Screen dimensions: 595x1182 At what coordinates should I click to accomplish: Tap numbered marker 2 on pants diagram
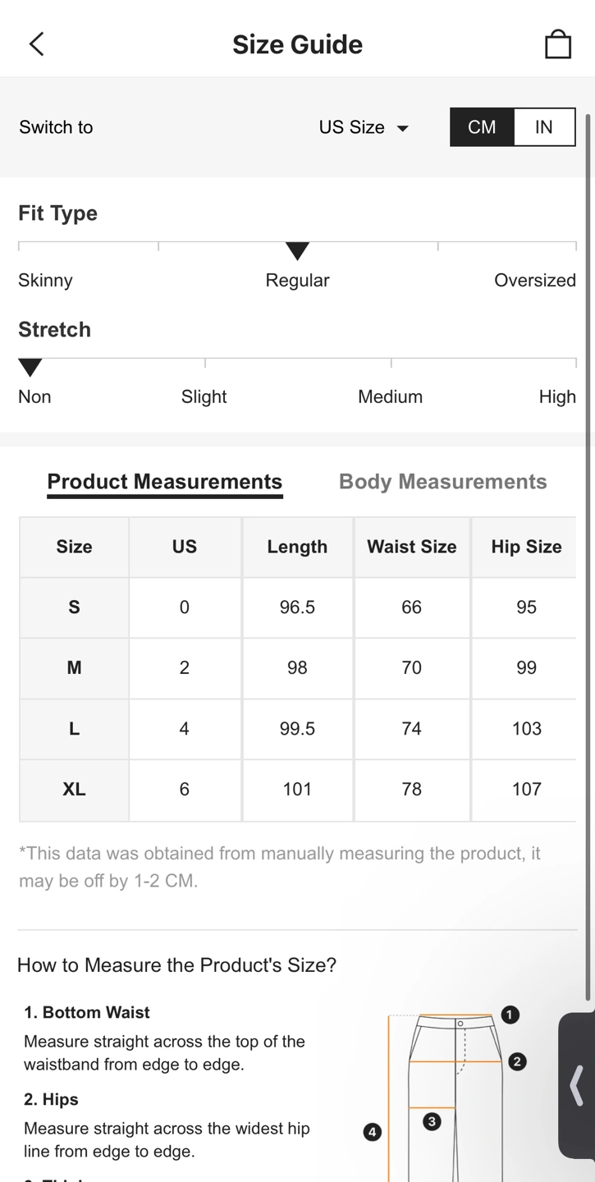point(517,1061)
